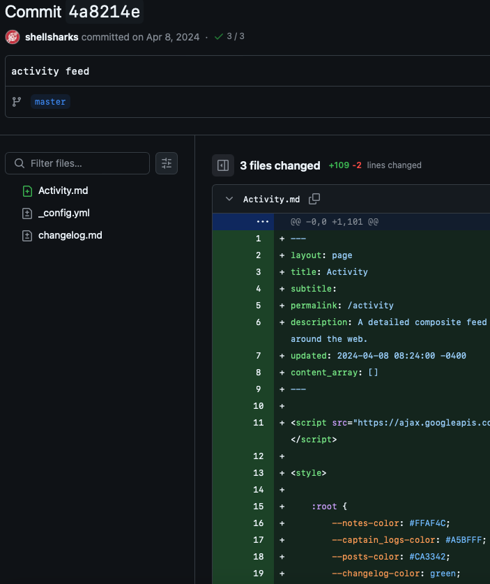
Task: Click the 'updated: 2024-04-08' code line
Action: pyautogui.click(x=378, y=356)
